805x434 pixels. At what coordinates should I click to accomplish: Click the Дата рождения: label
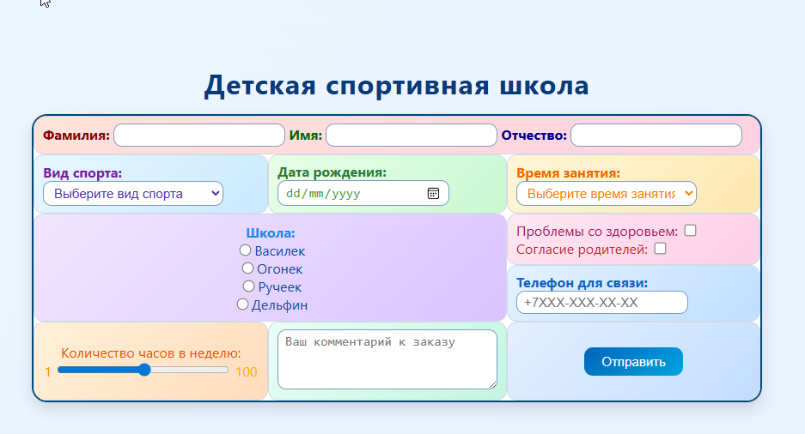click(x=332, y=172)
